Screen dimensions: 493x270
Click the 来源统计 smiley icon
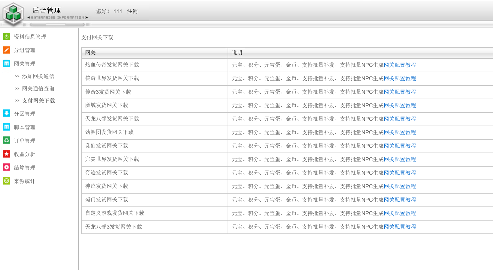6,181
